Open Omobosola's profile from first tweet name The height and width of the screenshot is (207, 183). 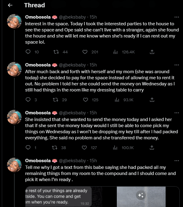(38, 17)
